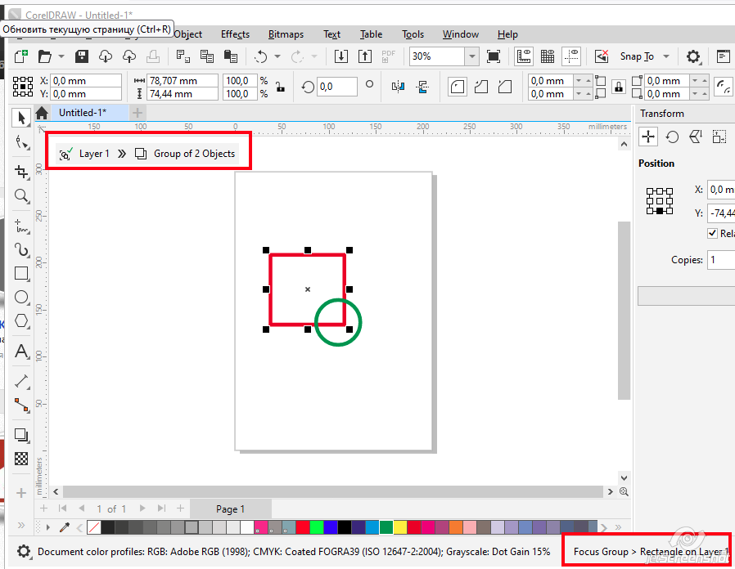Click the Undo arrow icon
735x569 pixels.
260,56
